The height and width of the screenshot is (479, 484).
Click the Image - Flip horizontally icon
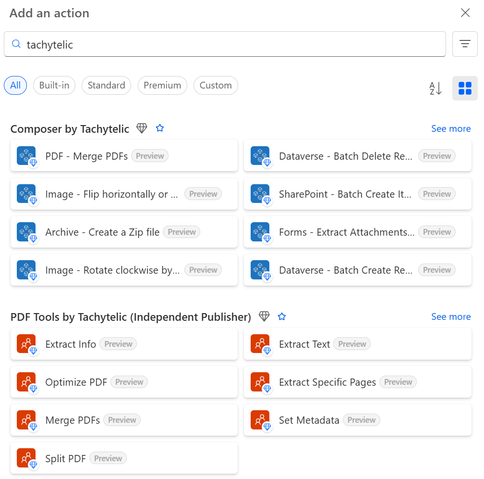27,194
